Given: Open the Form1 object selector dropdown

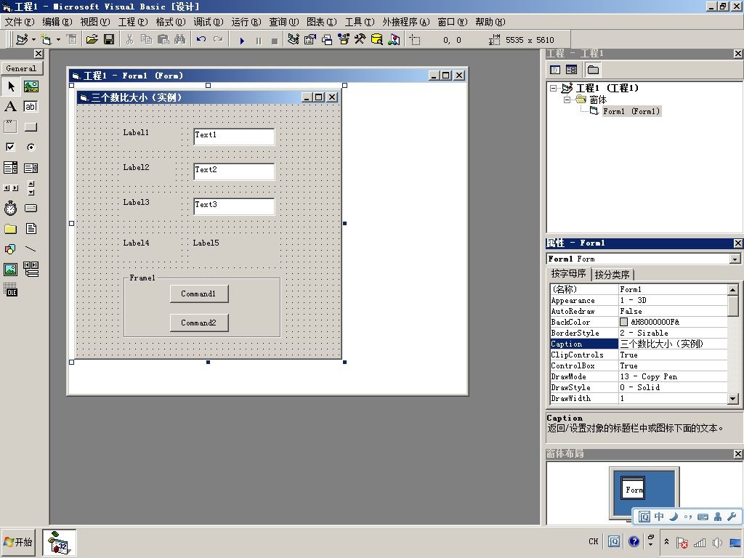Looking at the screenshot, I should (x=735, y=259).
